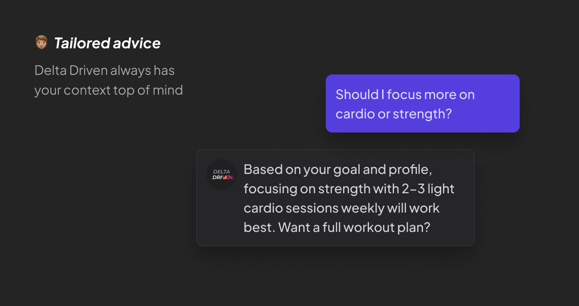The height and width of the screenshot is (306, 579).
Task: Click the Want a full workout plan? question
Action: (354, 227)
